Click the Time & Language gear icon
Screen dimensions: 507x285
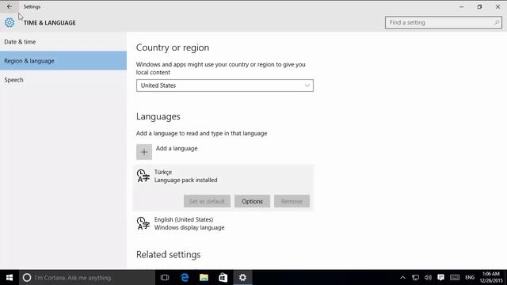click(x=10, y=23)
